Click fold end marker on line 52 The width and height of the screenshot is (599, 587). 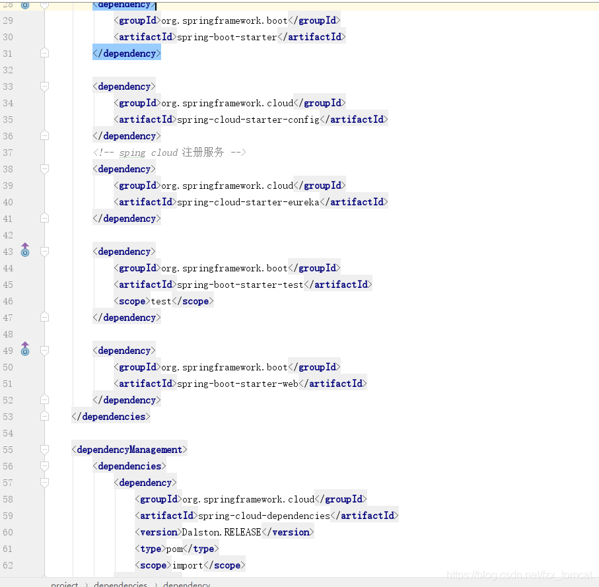coord(44,400)
